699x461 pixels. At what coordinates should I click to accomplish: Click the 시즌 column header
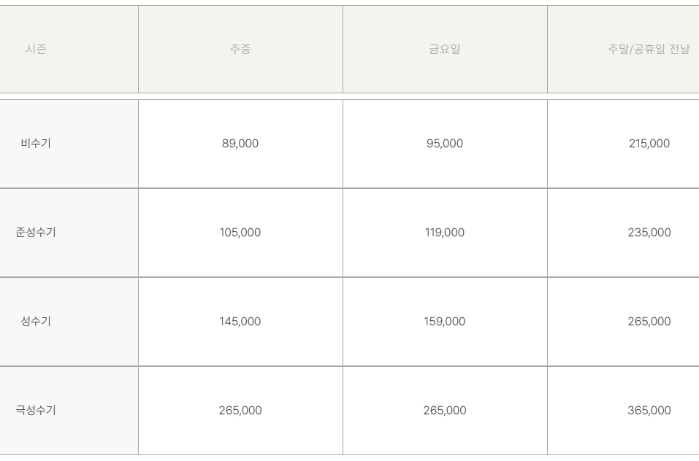36,49
